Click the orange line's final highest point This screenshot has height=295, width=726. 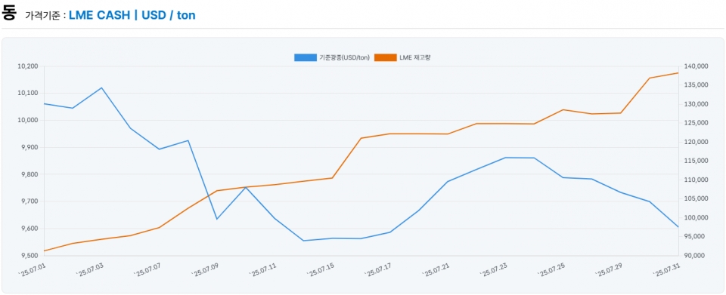coord(678,73)
